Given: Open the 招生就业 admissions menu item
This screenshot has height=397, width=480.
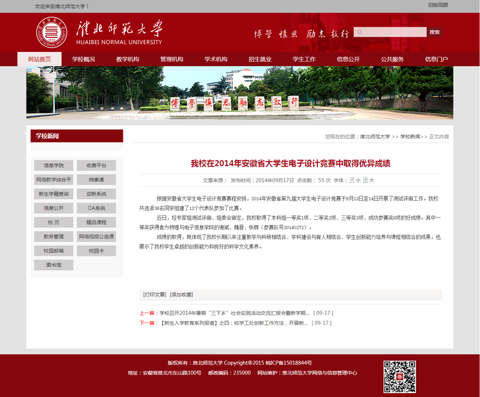Looking at the screenshot, I should [x=260, y=59].
